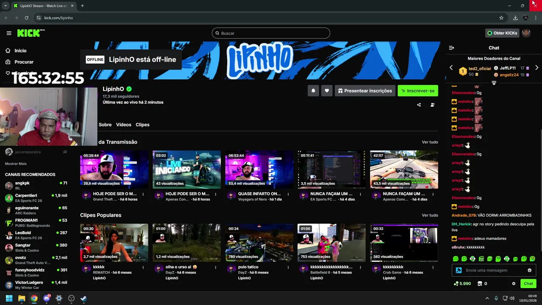The width and height of the screenshot is (542, 305).
Task: Click Ver tudo for Clipes Populares
Action: [x=430, y=215]
